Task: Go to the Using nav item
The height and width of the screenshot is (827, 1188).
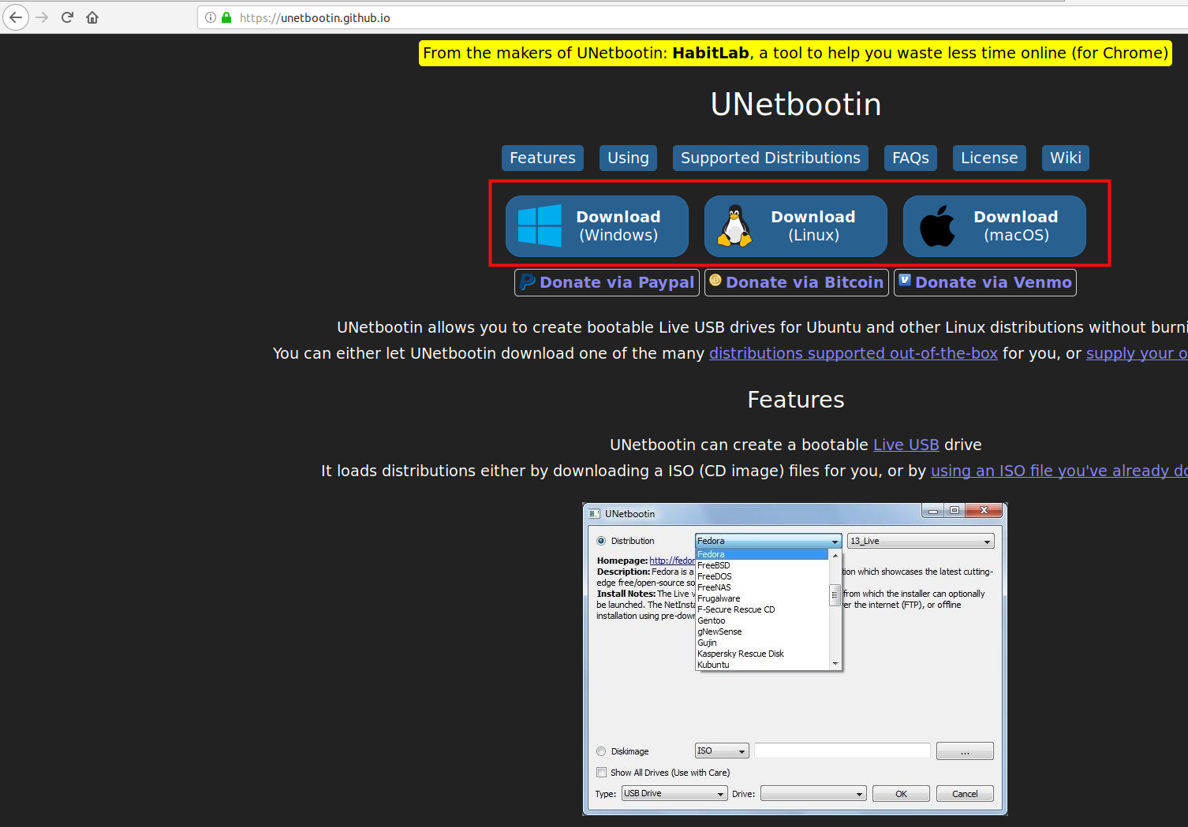Action: 628,158
